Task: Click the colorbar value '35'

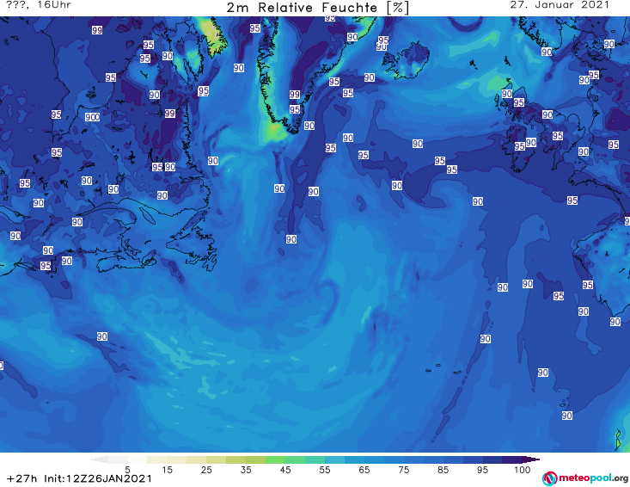Action: click(246, 470)
